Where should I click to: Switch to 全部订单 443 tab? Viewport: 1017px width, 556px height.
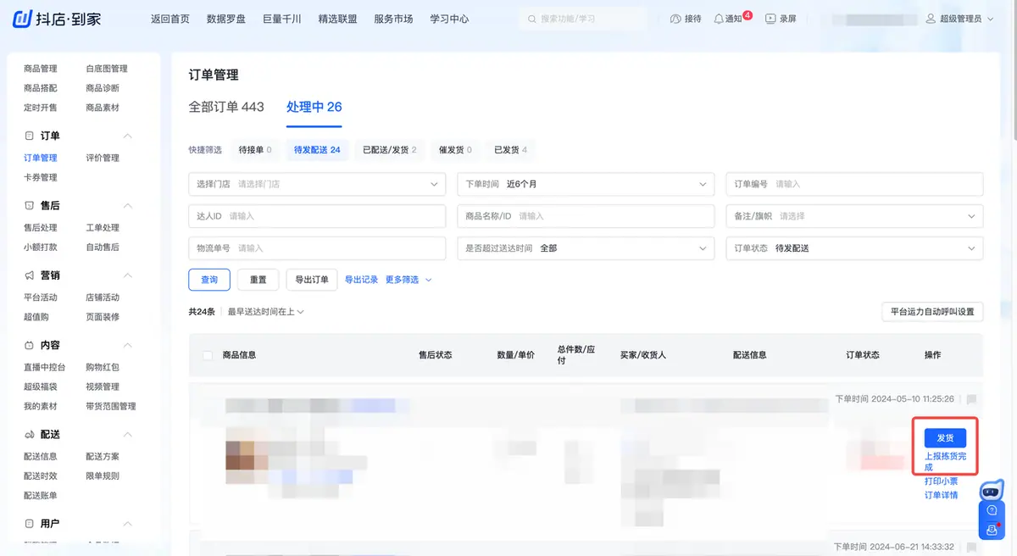tap(226, 107)
